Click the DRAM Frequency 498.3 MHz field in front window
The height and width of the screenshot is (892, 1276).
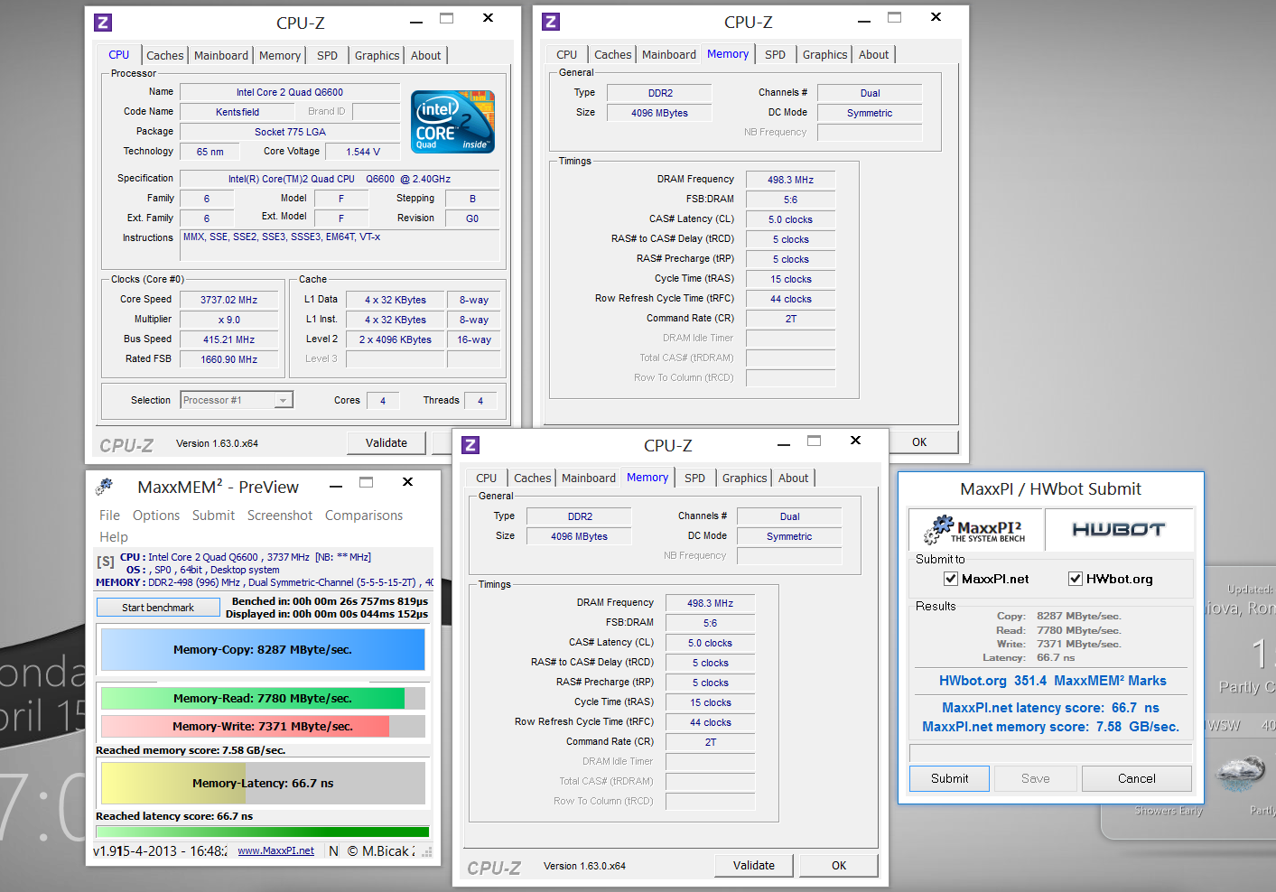pos(710,603)
